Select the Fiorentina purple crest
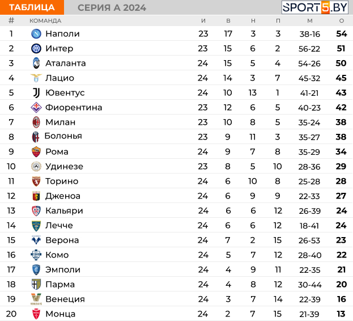This screenshot has height=321, width=353. (36, 107)
